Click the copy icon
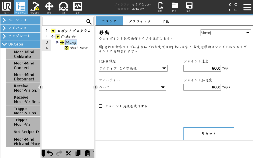The image size is (253, 158). click(x=78, y=154)
